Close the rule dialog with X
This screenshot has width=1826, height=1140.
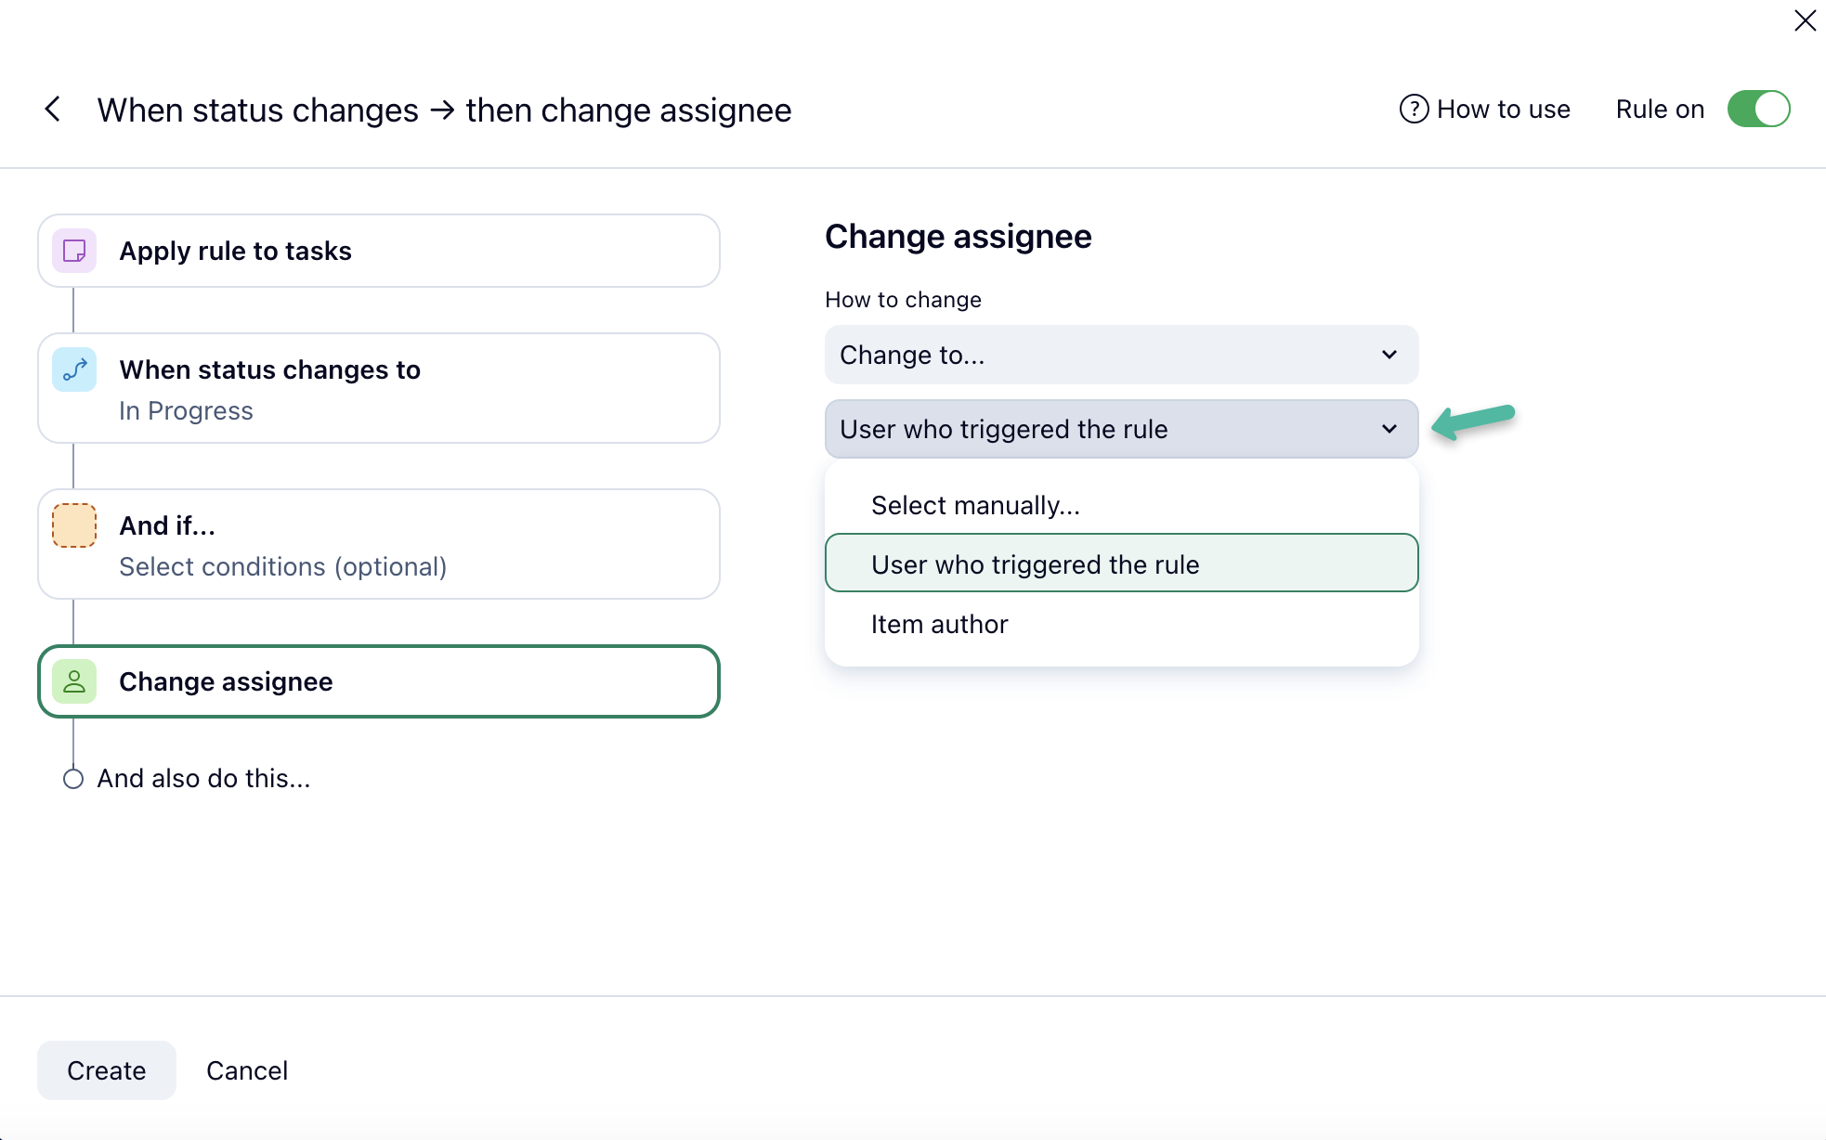click(x=1805, y=20)
